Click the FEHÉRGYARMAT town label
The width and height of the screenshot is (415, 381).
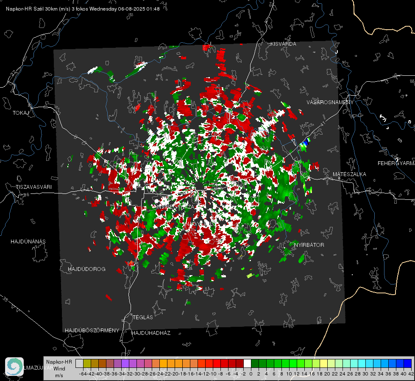pos(396,163)
